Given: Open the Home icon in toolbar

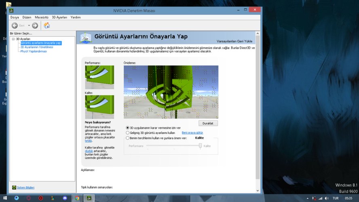Looking at the screenshot, I should [47, 25].
